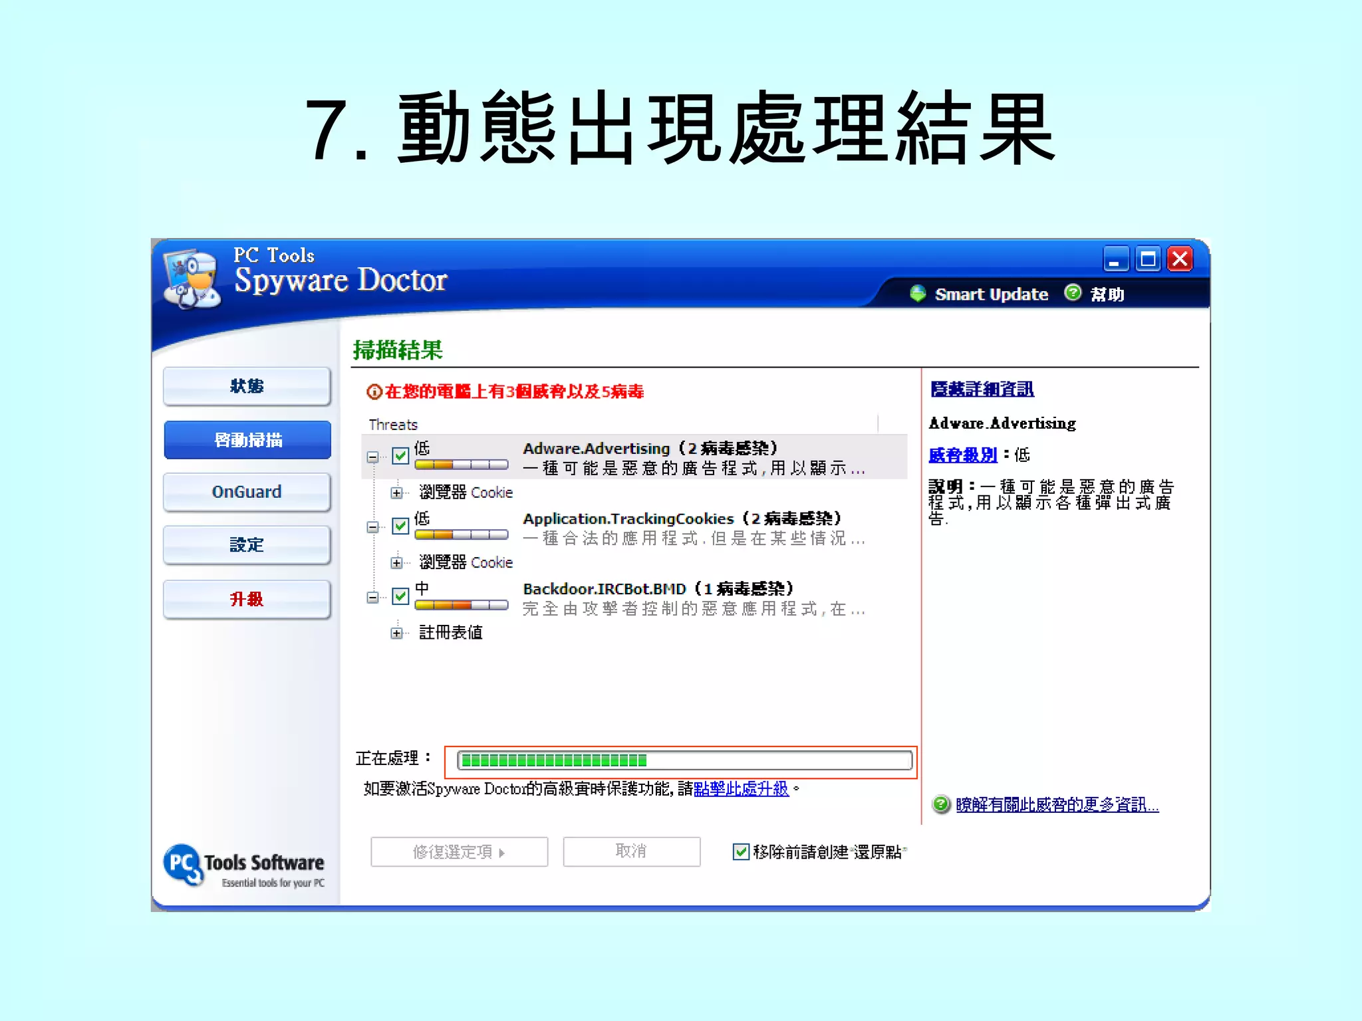The width and height of the screenshot is (1362, 1021).
Task: Click the 幫助 help label
Action: pos(1107,294)
